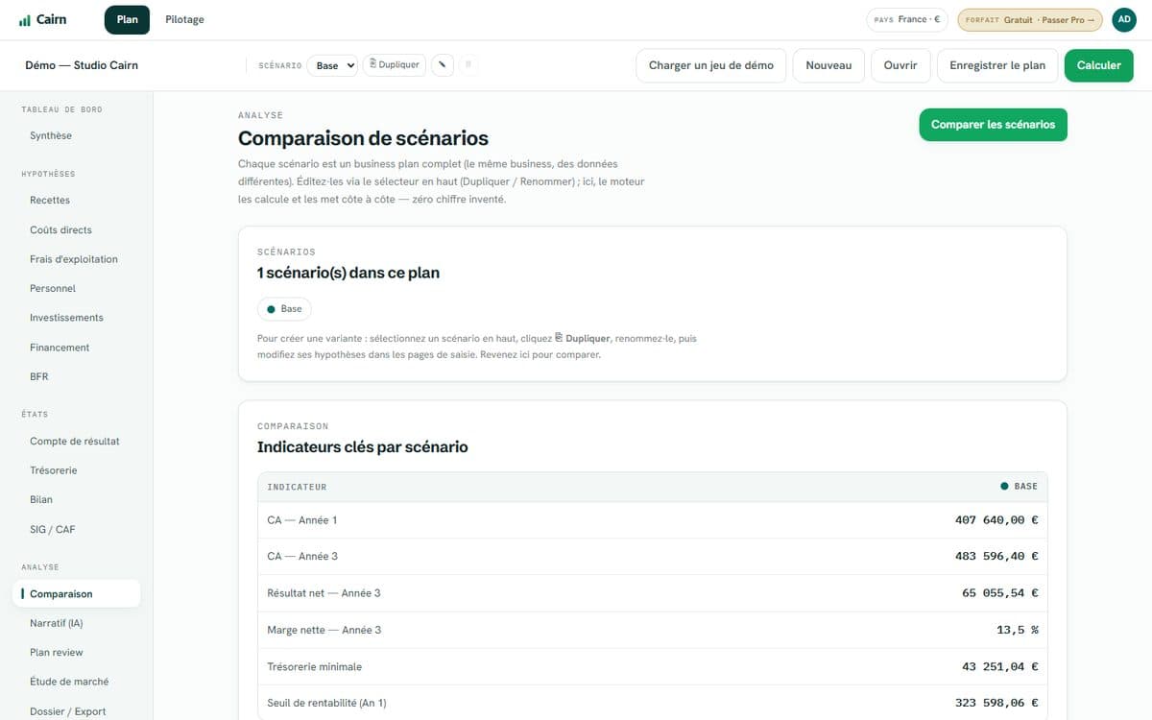Open Plan review in the sidebar

[77, 653]
